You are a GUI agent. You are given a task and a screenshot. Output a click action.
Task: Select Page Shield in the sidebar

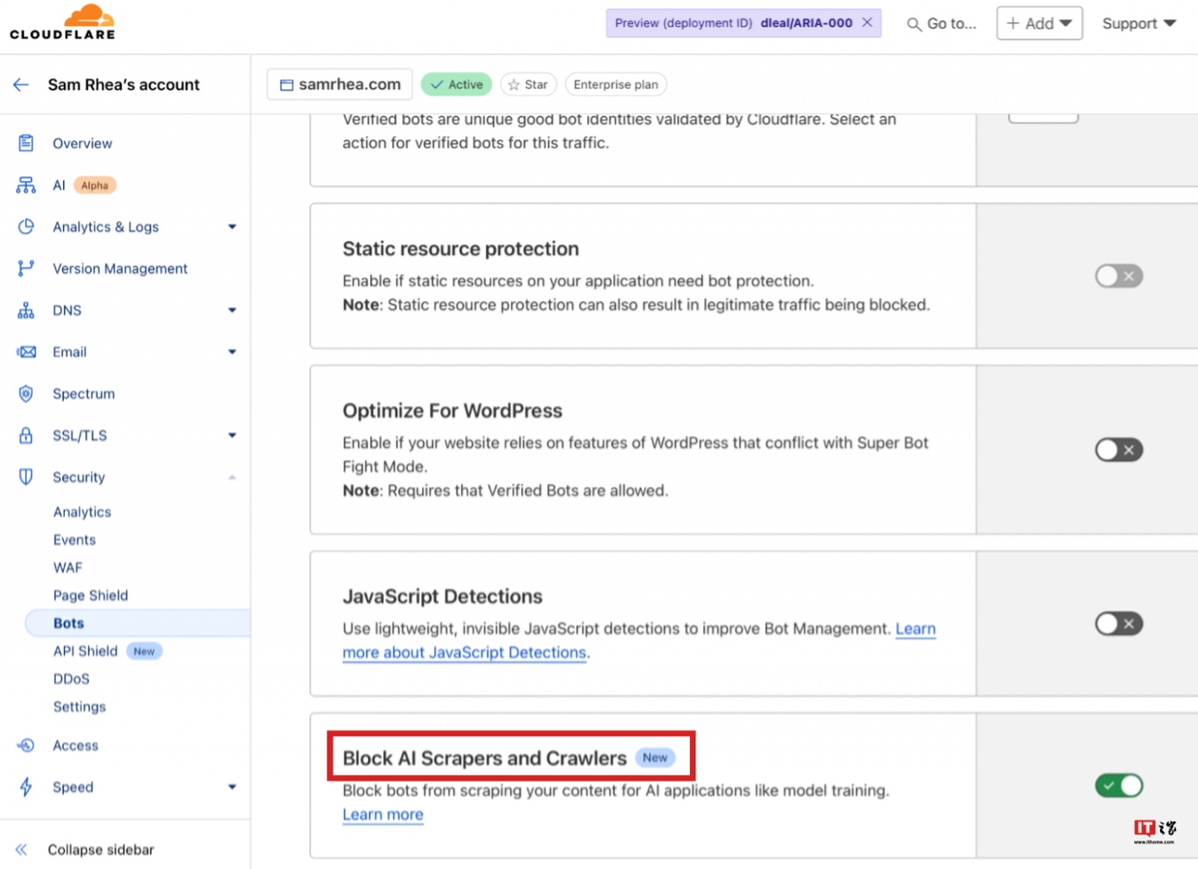click(x=90, y=595)
